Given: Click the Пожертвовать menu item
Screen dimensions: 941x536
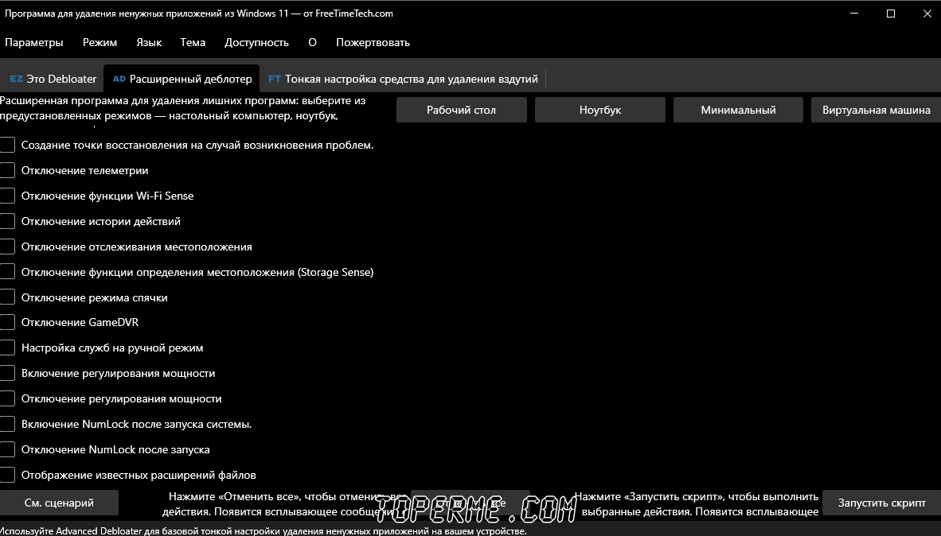Looking at the screenshot, I should point(373,43).
